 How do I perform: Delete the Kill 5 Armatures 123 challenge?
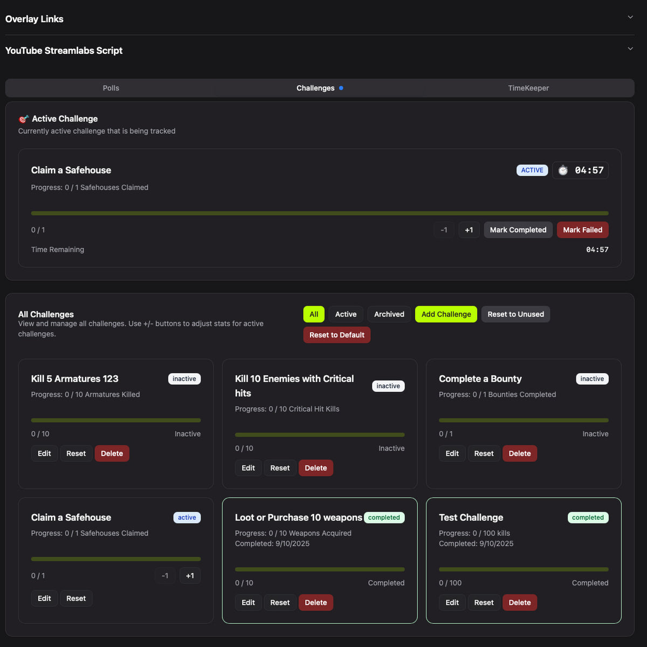(x=112, y=453)
